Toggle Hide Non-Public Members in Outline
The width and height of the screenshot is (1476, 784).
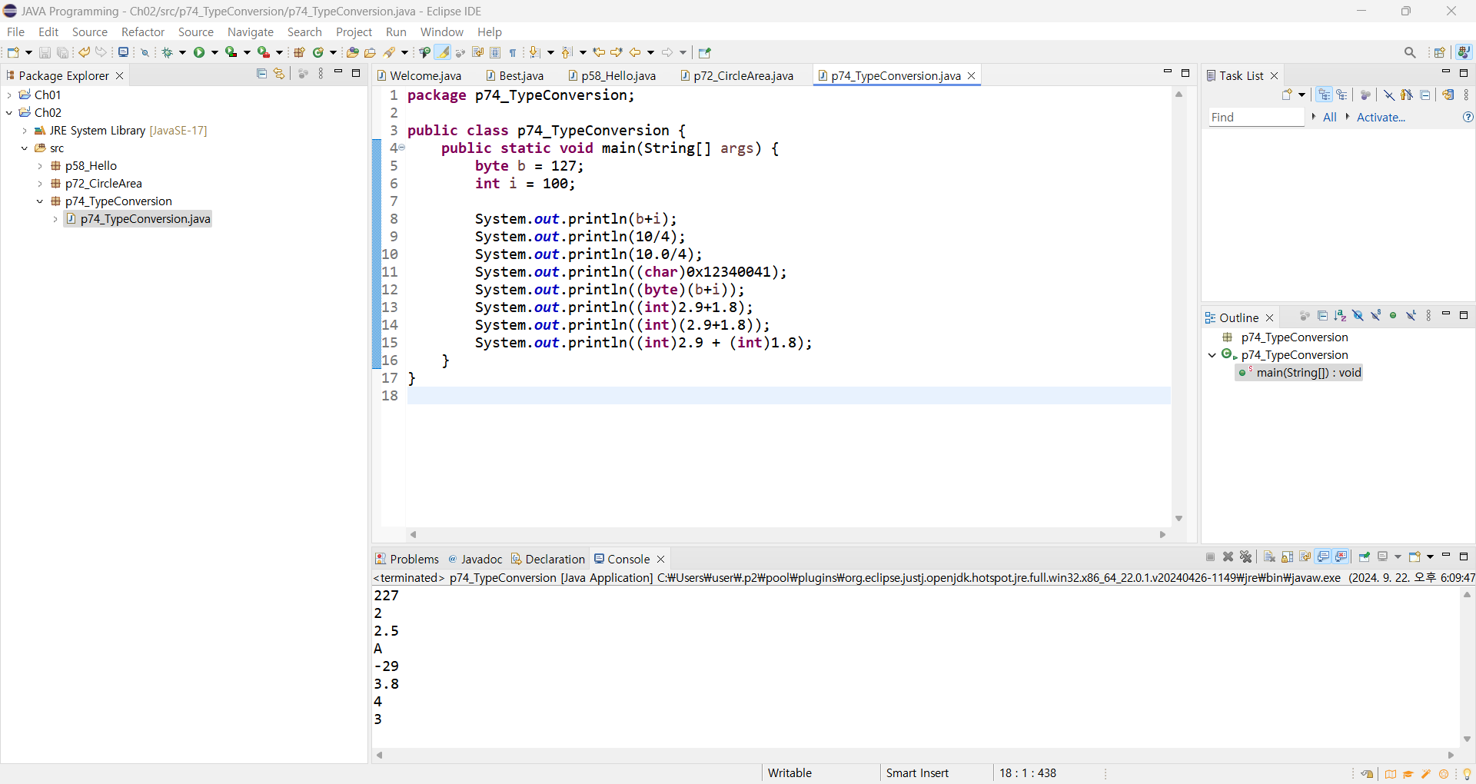tap(1393, 316)
